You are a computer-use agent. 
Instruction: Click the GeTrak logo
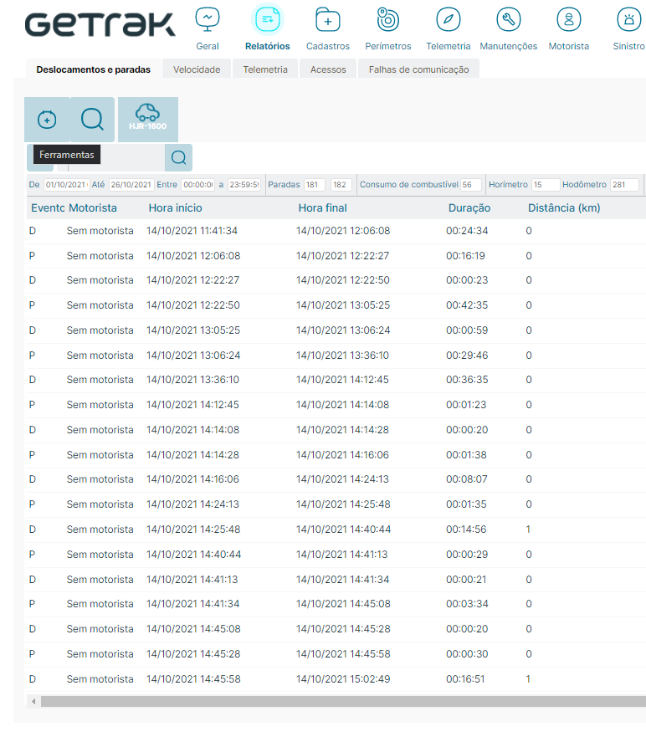[x=100, y=25]
